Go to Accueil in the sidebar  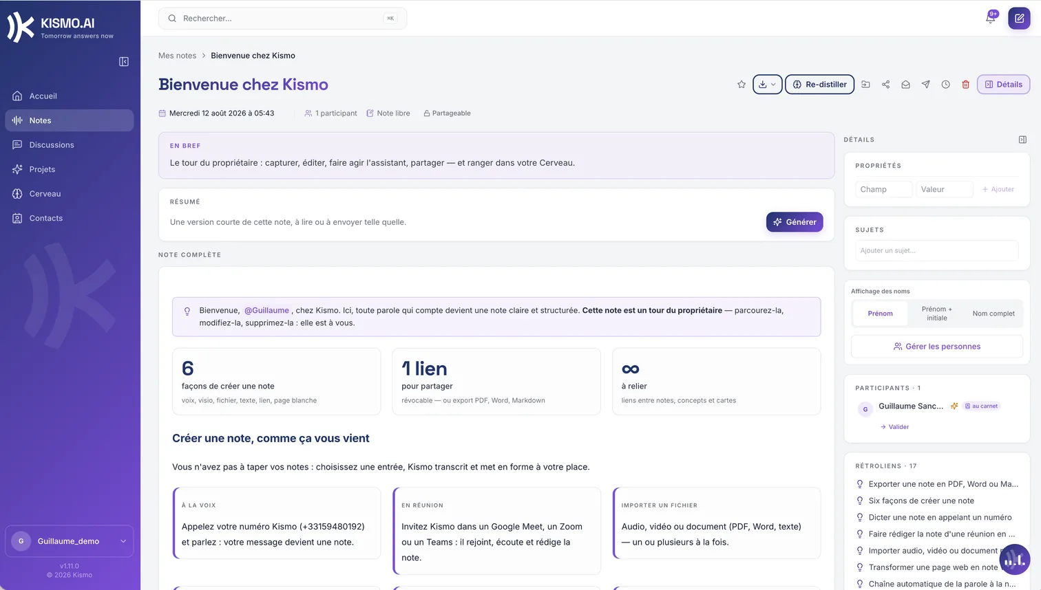point(69,96)
